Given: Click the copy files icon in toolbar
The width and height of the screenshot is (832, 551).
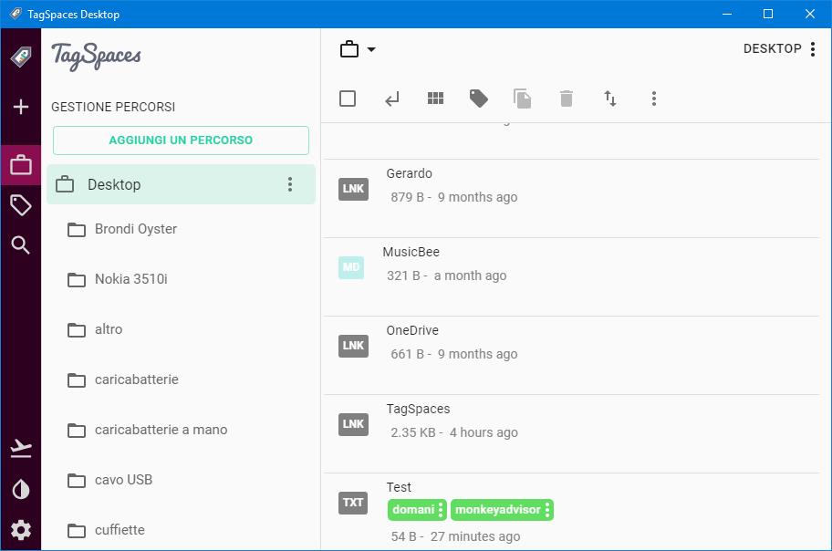Looking at the screenshot, I should pyautogui.click(x=522, y=99).
